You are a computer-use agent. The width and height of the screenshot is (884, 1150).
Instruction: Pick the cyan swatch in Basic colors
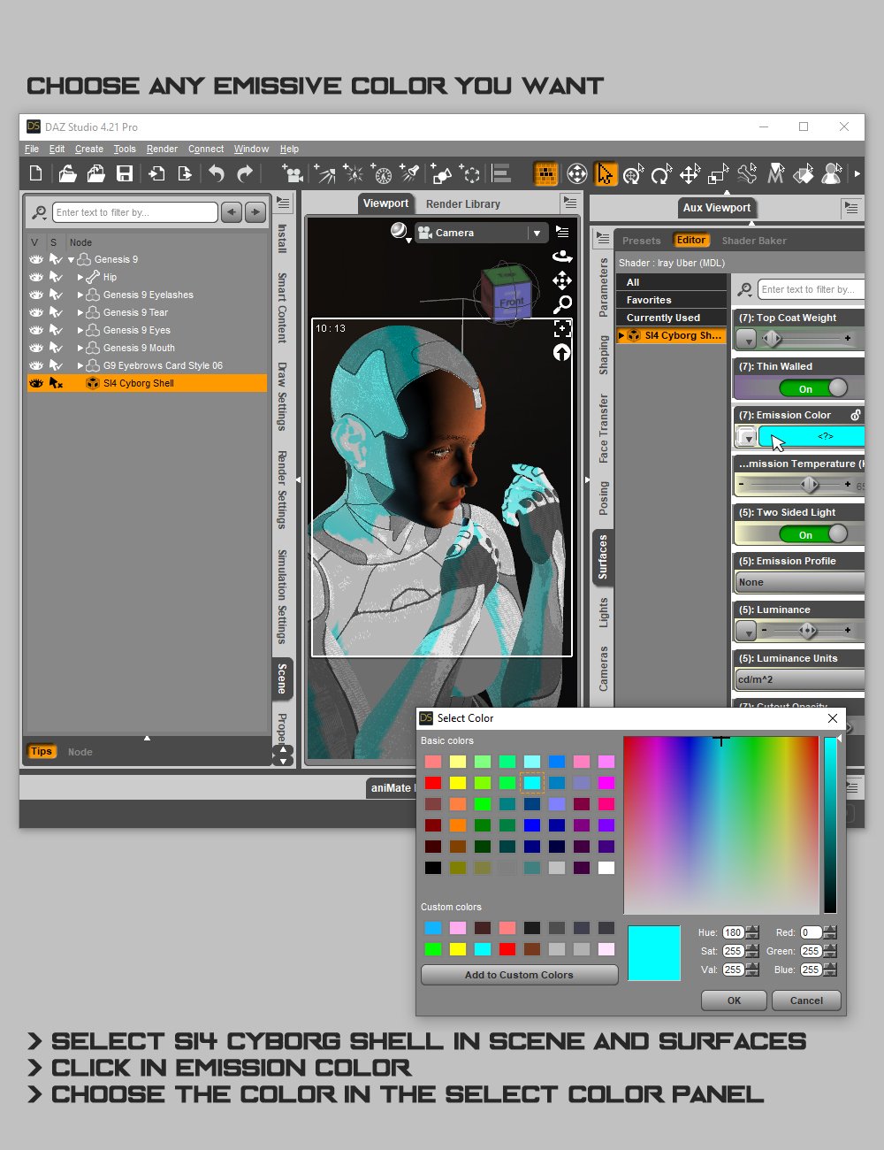tap(531, 782)
